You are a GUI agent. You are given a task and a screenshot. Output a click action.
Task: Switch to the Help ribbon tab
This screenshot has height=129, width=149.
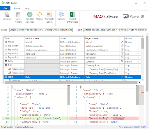click(x=27, y=8)
